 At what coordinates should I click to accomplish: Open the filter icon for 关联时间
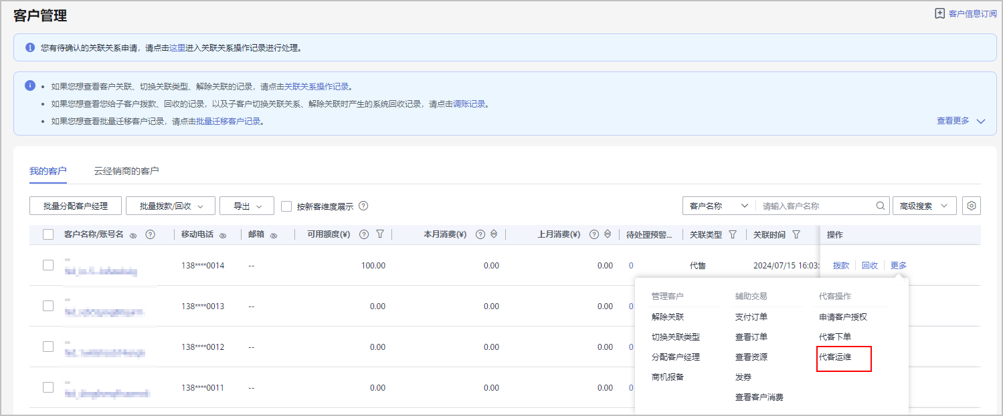pyautogui.click(x=796, y=234)
